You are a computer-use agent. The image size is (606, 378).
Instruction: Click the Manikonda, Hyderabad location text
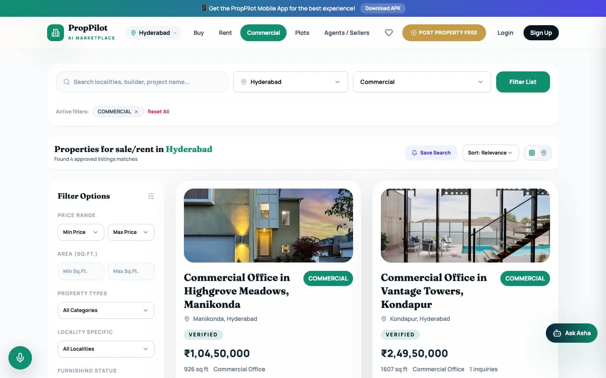(225, 319)
